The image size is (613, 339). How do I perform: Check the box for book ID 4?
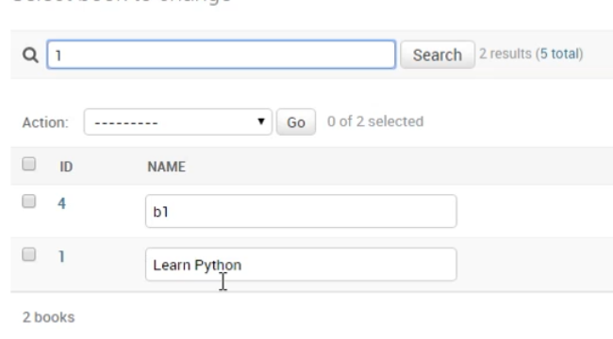point(28,202)
